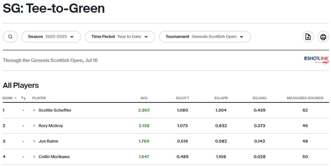Screen dimensions: 331x167
Task: Sort by rank movement arrows icon
Action: point(23,98)
